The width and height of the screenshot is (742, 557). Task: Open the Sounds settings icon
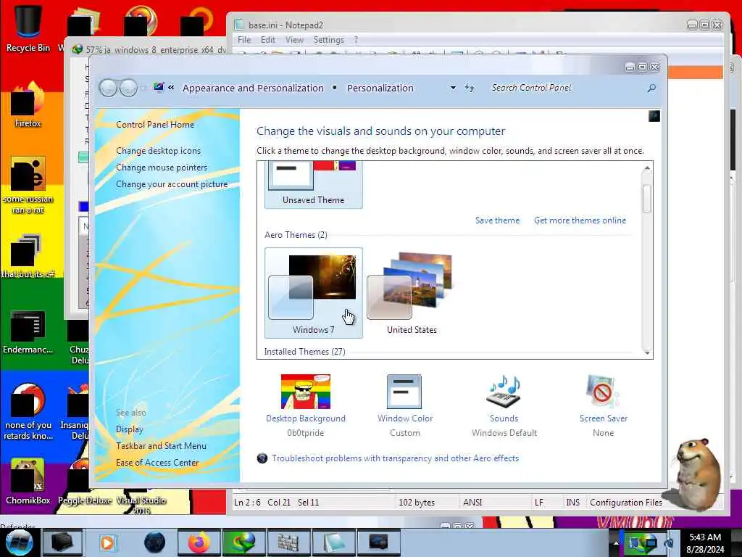504,392
